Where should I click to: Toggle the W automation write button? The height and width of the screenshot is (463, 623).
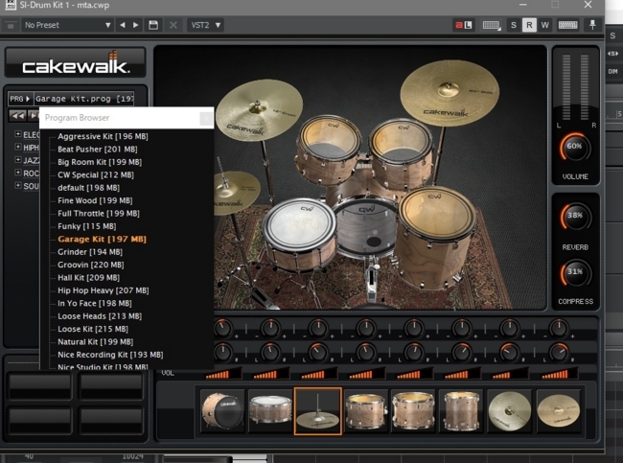pyautogui.click(x=544, y=25)
